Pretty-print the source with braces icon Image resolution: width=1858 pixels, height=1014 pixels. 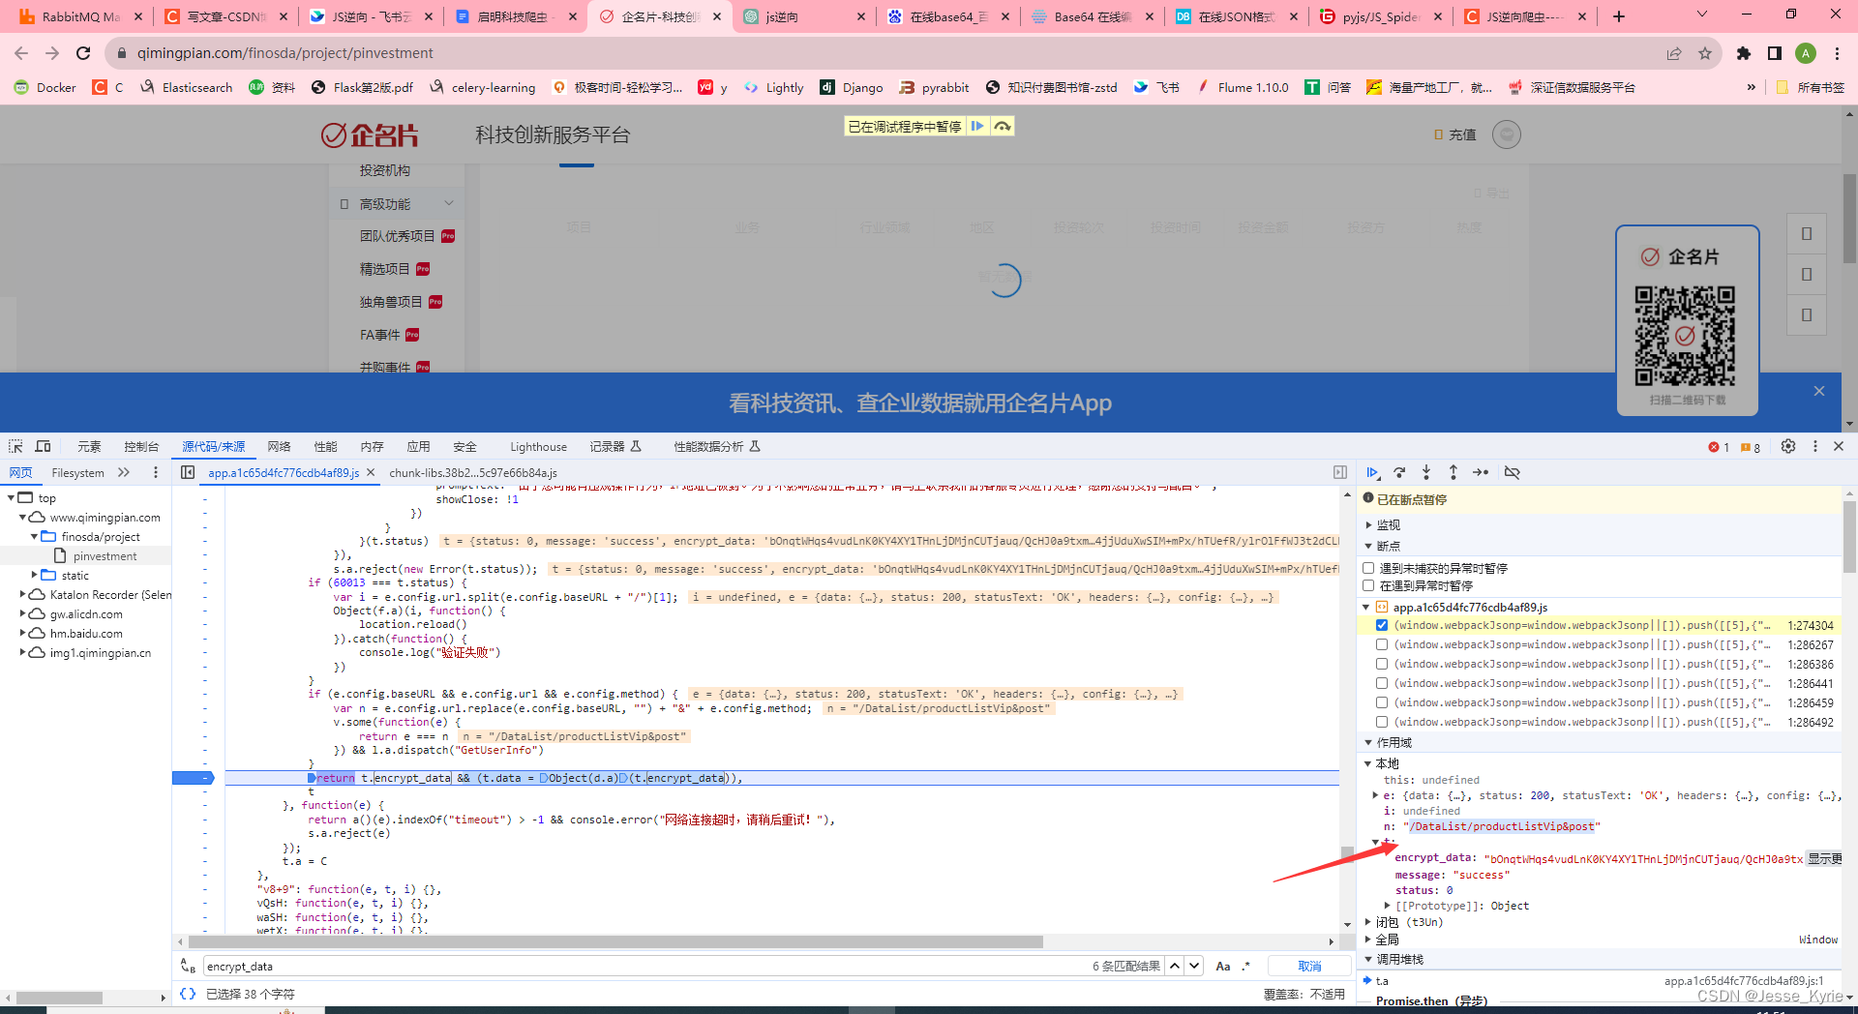[188, 994]
